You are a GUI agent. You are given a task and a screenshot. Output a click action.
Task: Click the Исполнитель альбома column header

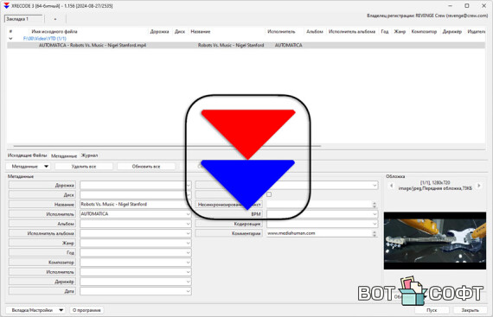(352, 31)
